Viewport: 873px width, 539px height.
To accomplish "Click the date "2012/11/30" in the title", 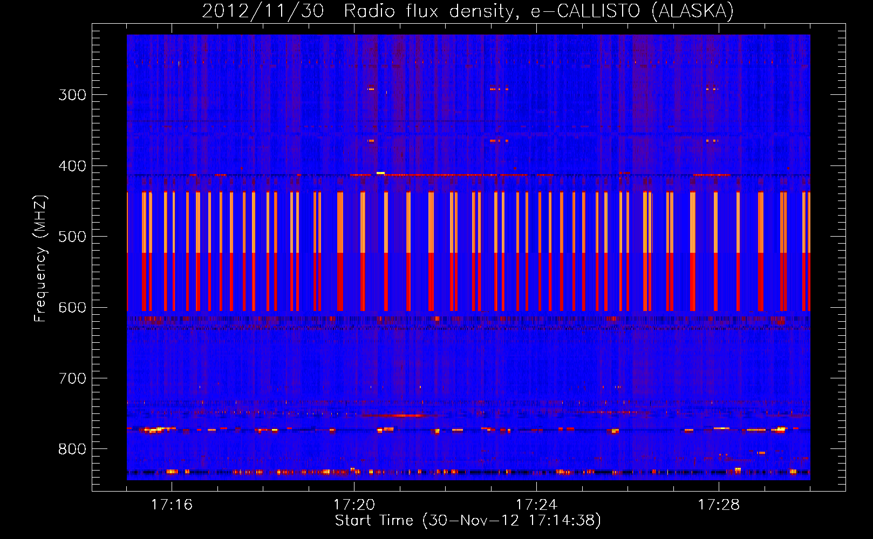I will click(x=263, y=11).
